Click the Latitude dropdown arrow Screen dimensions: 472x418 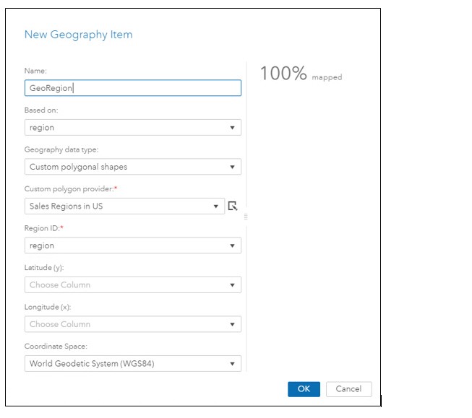(x=232, y=285)
